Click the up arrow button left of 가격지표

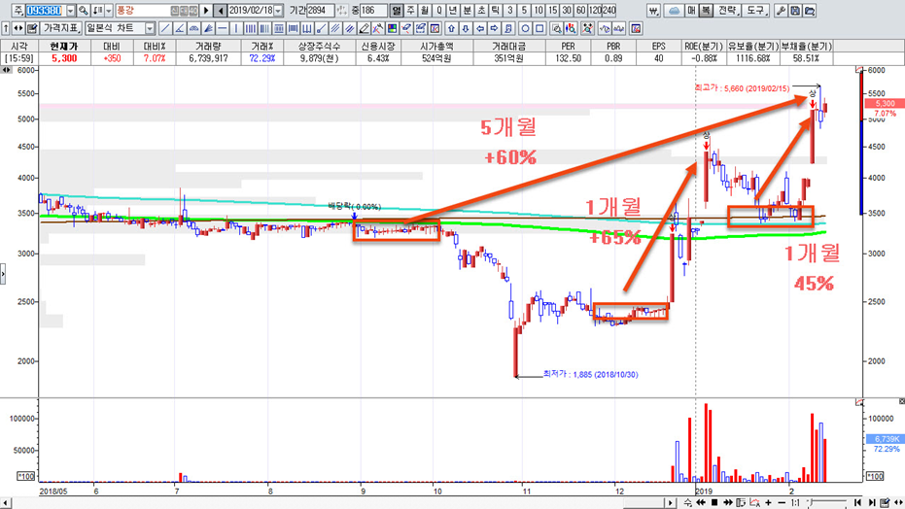click(6, 27)
